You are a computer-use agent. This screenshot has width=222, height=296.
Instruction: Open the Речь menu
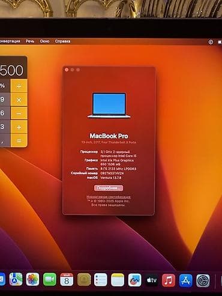30,41
